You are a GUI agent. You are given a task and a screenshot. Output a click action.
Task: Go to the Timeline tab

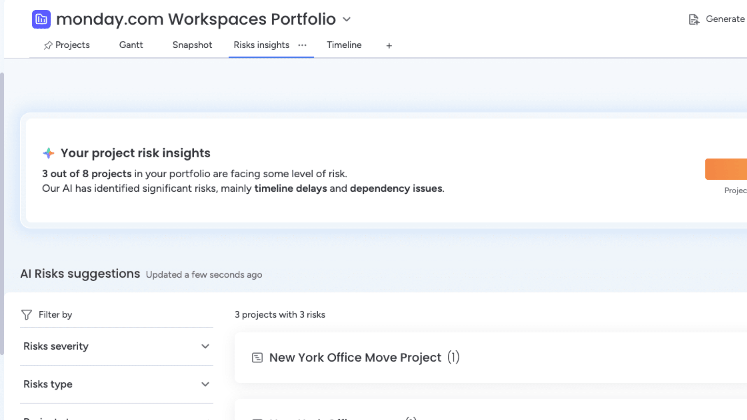point(344,45)
